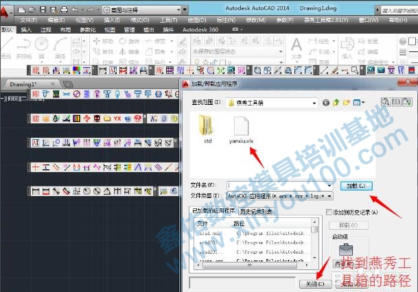Click the horizontal scrollbar of loaded applications list

[x=249, y=265]
